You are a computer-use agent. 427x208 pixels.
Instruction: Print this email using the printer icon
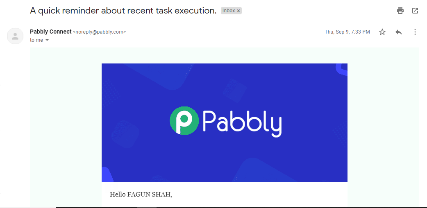pos(400,11)
